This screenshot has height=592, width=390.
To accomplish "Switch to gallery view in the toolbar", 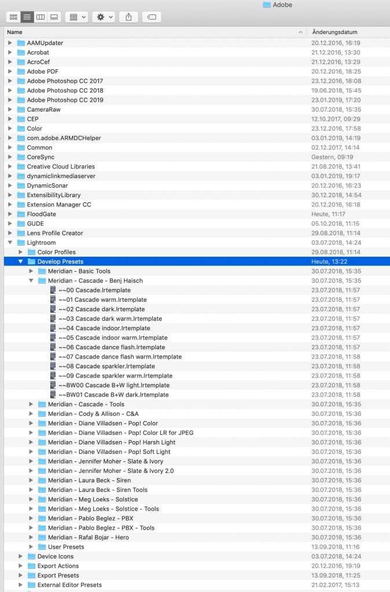I will tap(54, 17).
